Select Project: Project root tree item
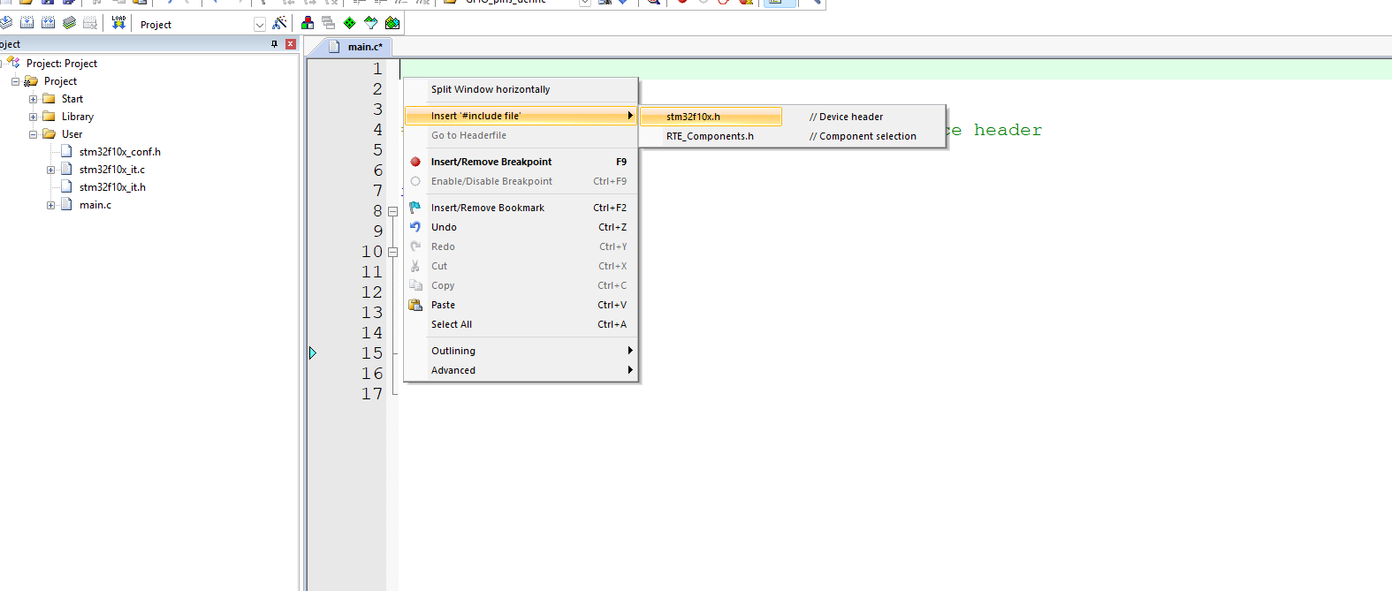 click(61, 64)
